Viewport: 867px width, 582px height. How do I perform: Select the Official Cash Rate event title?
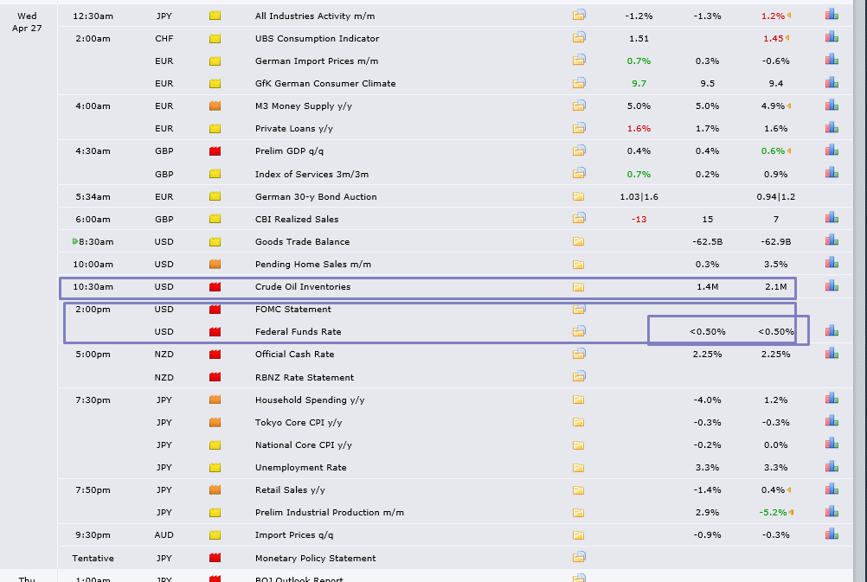pyautogui.click(x=294, y=355)
